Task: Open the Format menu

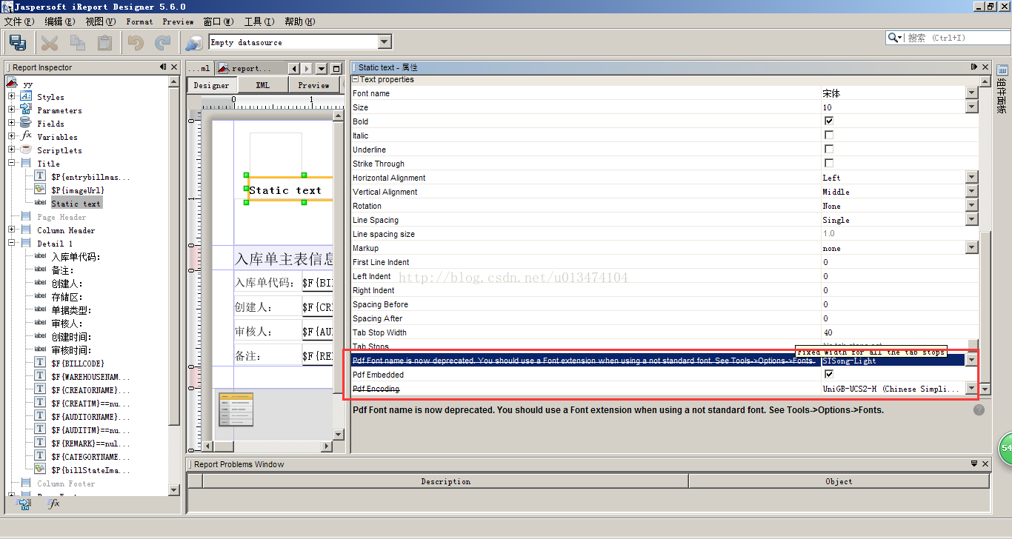Action: [139, 21]
